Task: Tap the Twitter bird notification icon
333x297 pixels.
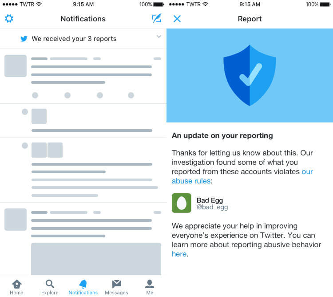Action: point(24,39)
